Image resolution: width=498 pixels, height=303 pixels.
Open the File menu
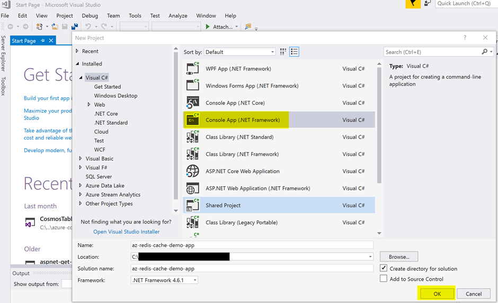[x=5, y=15]
